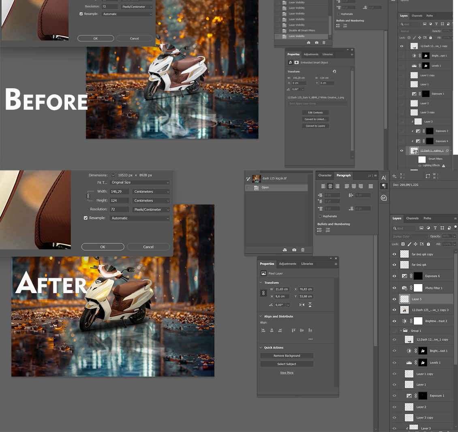Open Width units Centimeters dropdown

(151, 192)
